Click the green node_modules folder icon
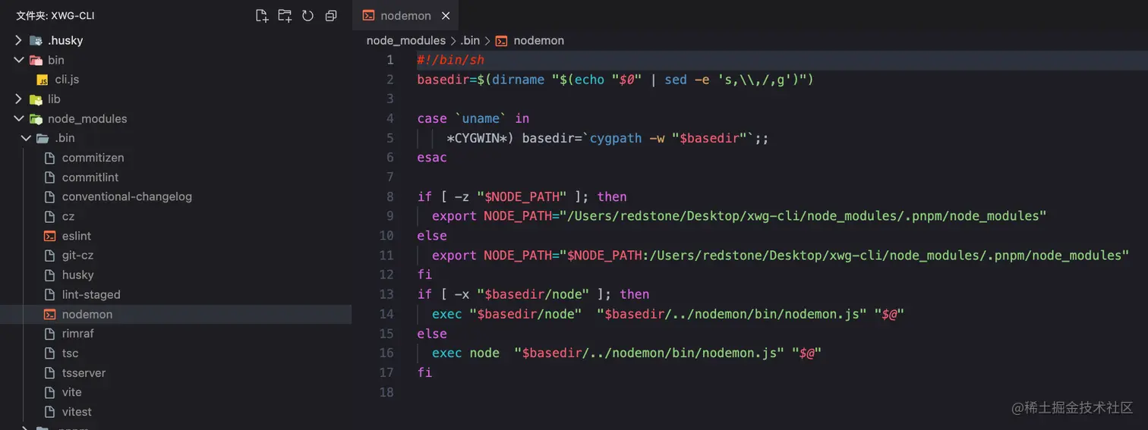Screen dimensions: 1148x430 [x=36, y=119]
